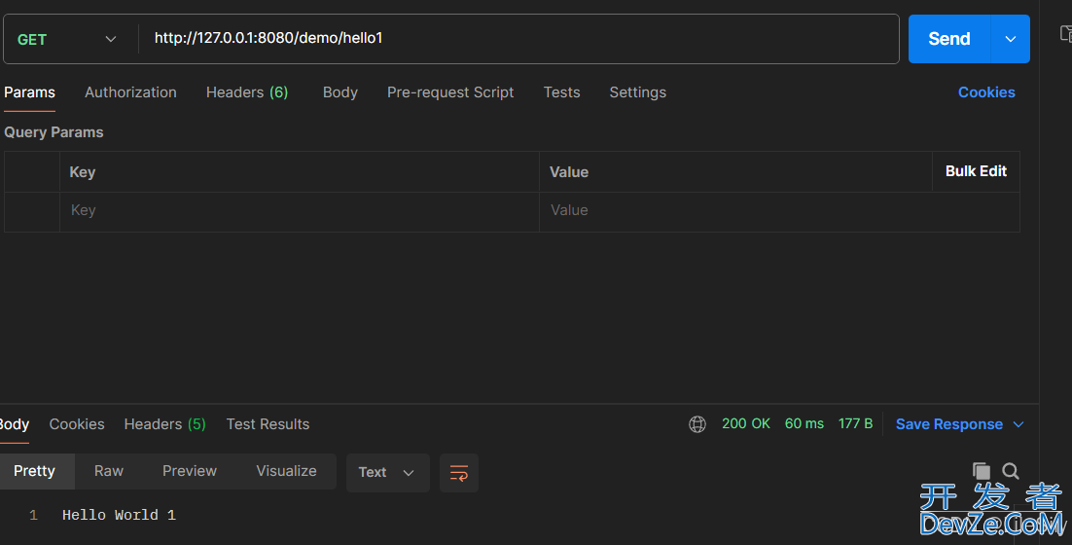Open the request Headers (6) tab
This screenshot has height=545, width=1072.
pos(247,92)
